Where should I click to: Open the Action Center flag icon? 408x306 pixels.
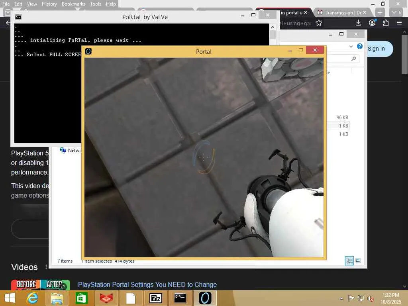pos(351,298)
